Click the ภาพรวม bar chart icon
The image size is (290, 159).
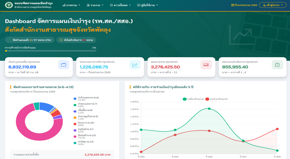coord(64,5)
